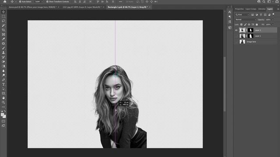Select the History Brush tool

pos(3,57)
